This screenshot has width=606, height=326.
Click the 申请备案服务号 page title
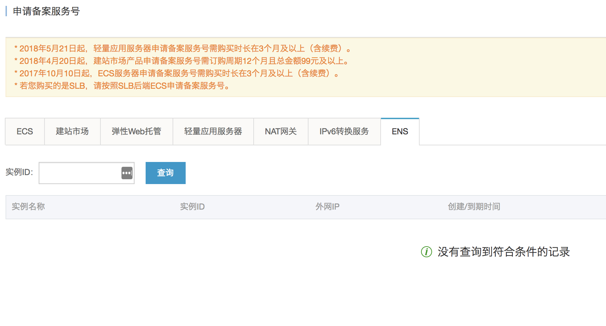click(x=46, y=11)
